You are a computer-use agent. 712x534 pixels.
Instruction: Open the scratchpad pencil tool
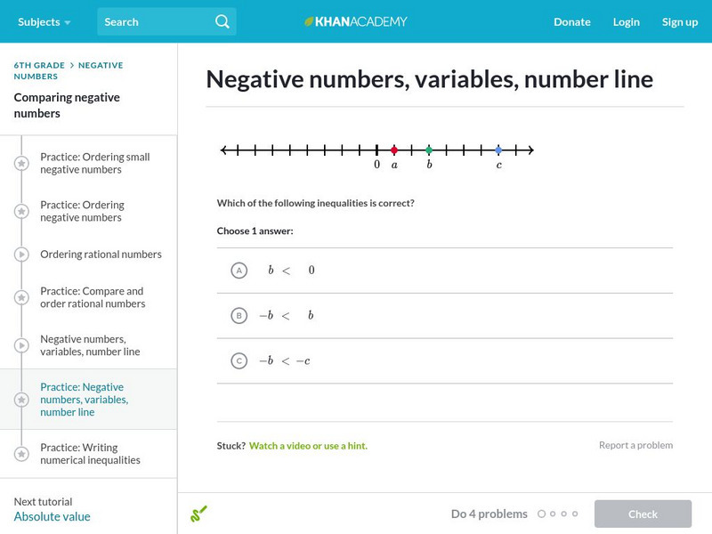(x=198, y=514)
